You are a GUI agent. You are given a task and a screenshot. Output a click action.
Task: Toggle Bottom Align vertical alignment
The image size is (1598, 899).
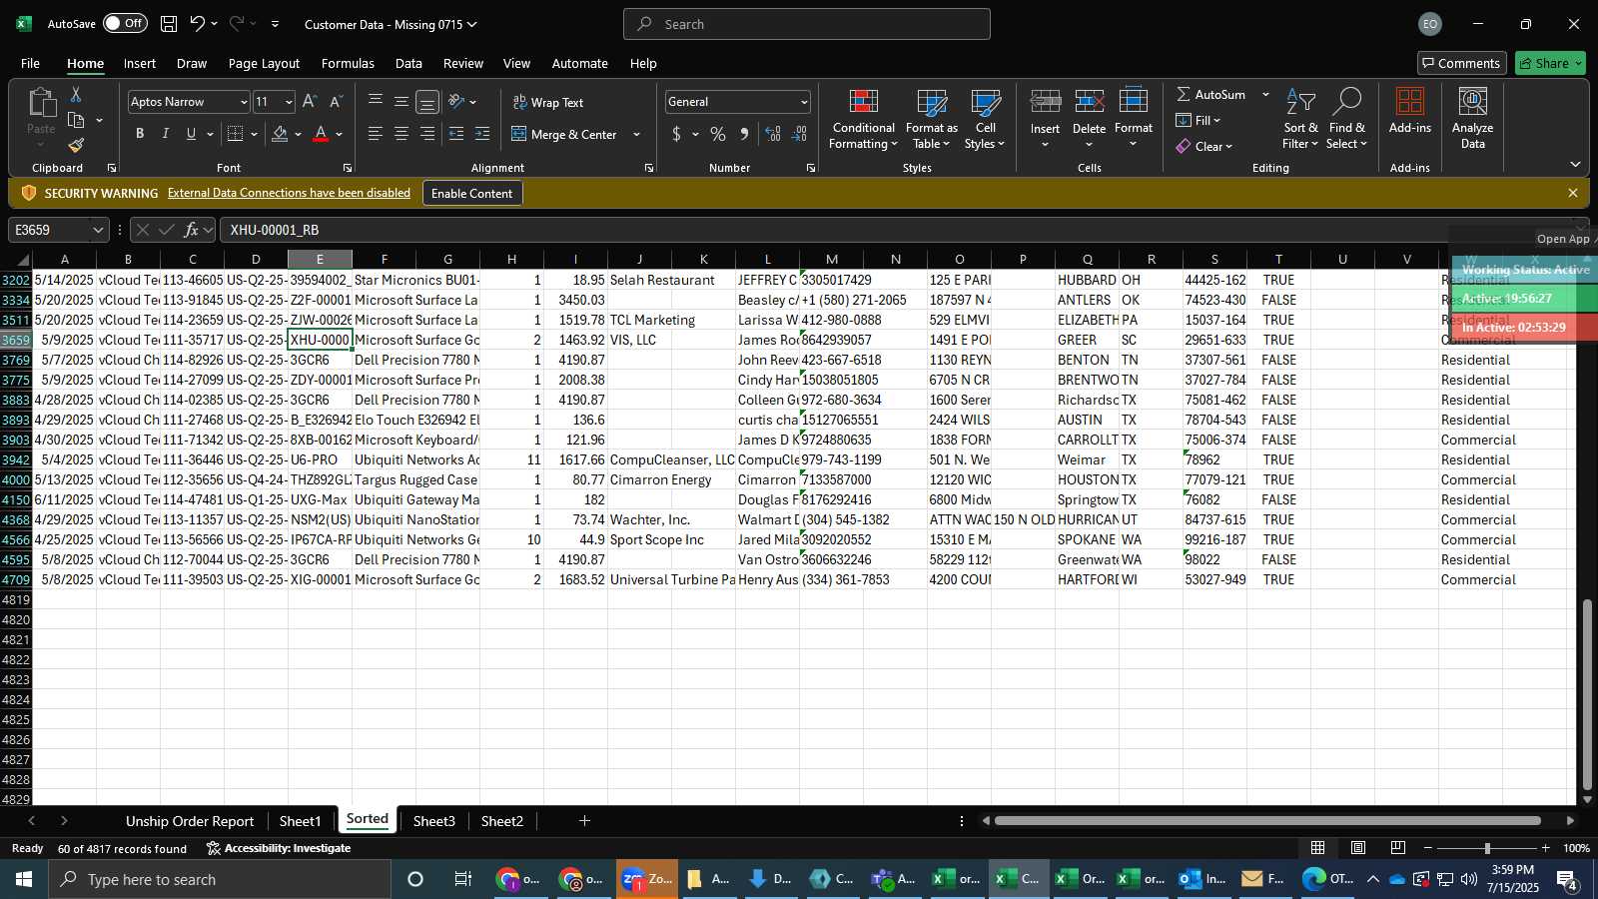(x=427, y=102)
